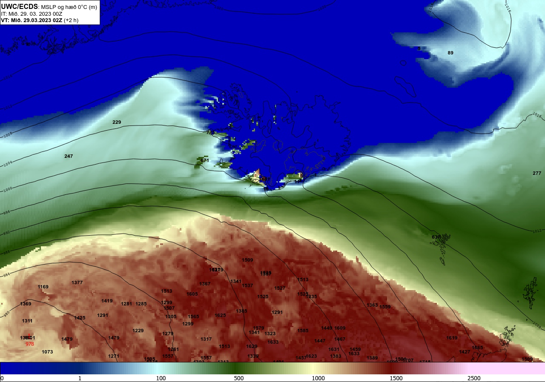Click the colorbar label "0"

pos(2,378)
